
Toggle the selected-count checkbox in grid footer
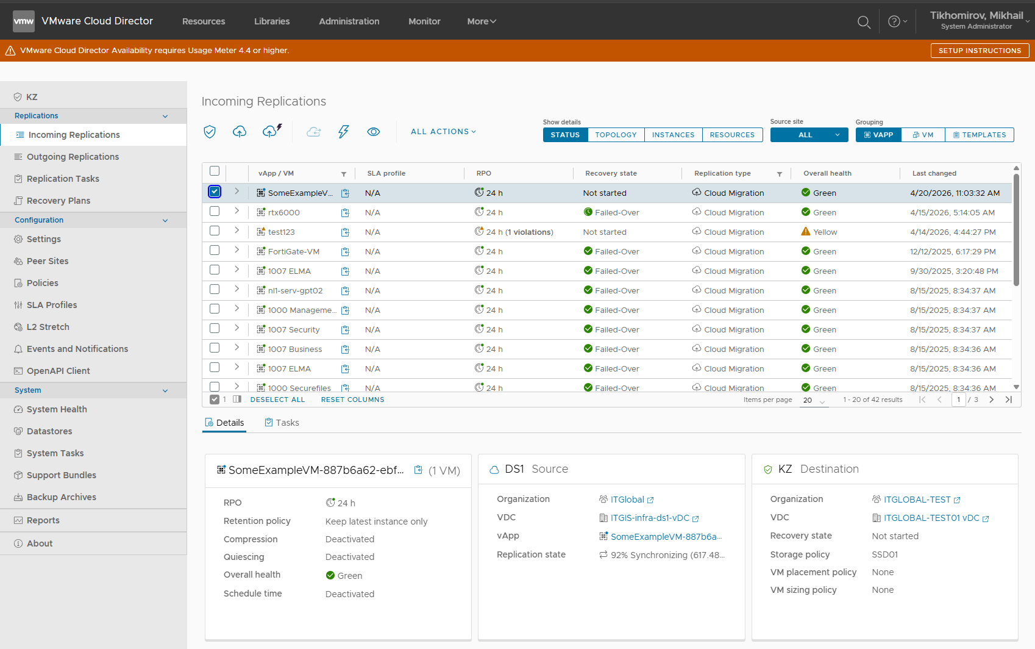pos(215,400)
